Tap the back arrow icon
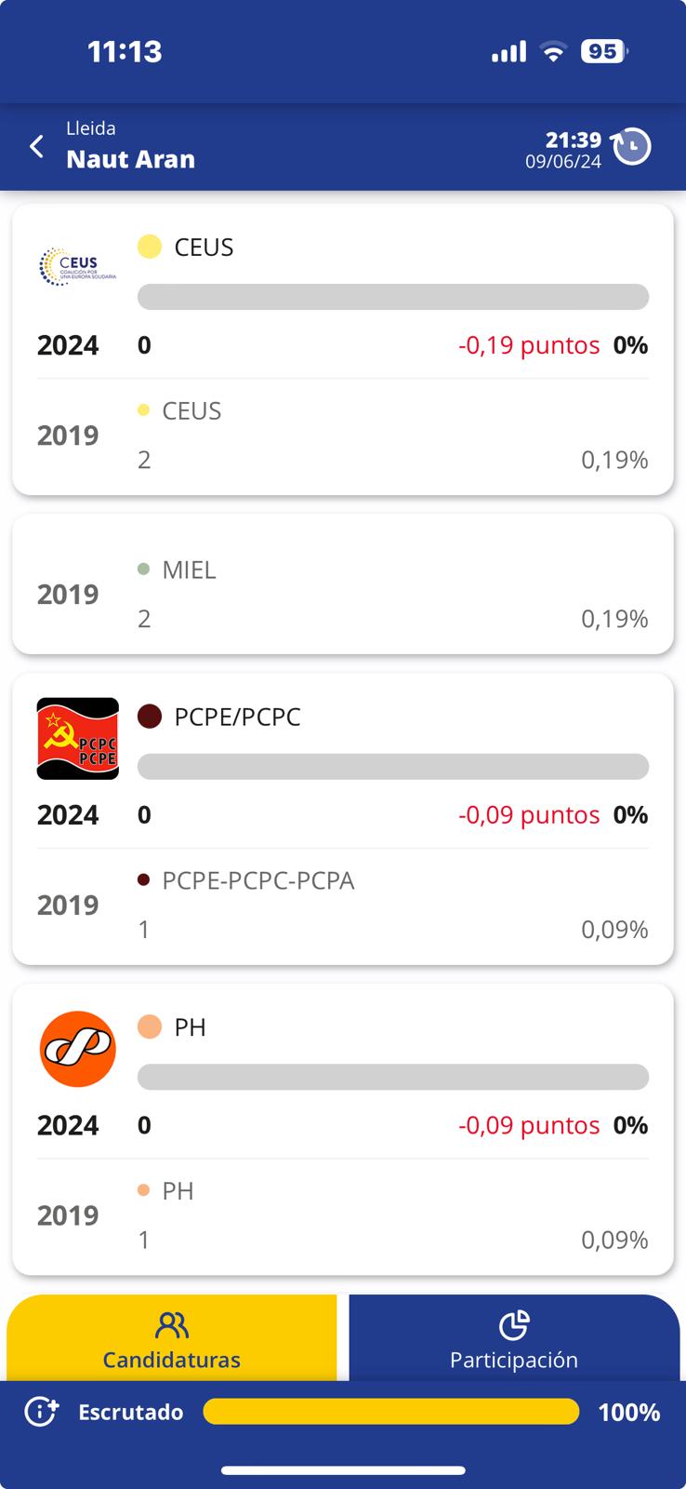This screenshot has width=686, height=1489. 37,146
